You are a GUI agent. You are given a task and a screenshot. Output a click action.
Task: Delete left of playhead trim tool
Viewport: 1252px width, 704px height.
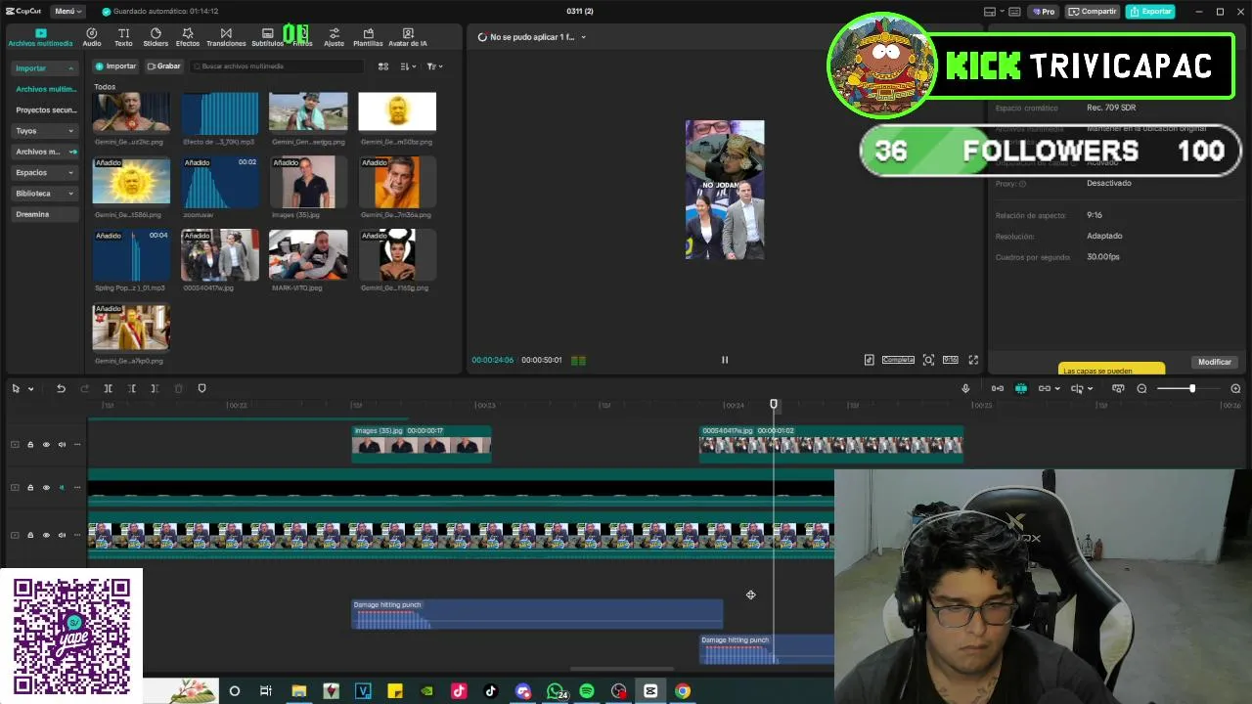point(131,389)
